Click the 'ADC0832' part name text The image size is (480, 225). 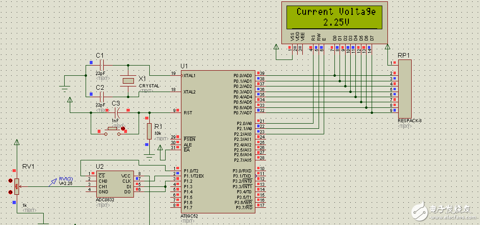(x=104, y=200)
